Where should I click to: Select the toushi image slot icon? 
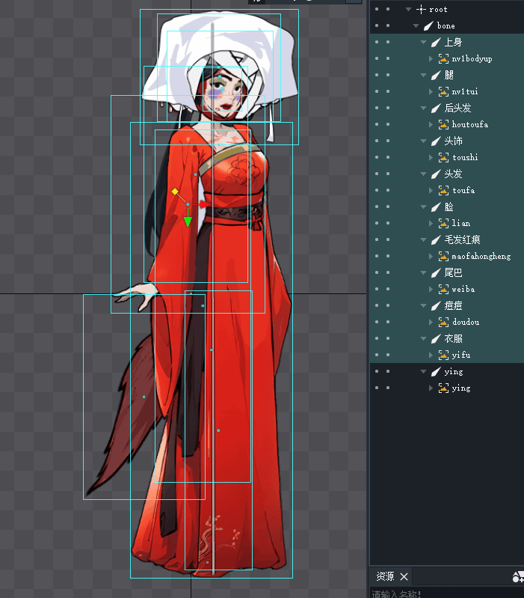click(x=443, y=157)
